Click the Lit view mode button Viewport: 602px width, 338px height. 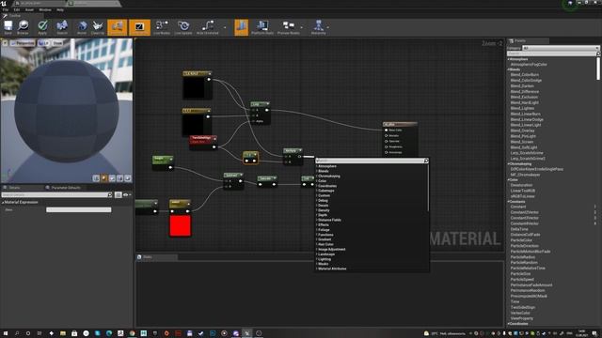coord(43,43)
